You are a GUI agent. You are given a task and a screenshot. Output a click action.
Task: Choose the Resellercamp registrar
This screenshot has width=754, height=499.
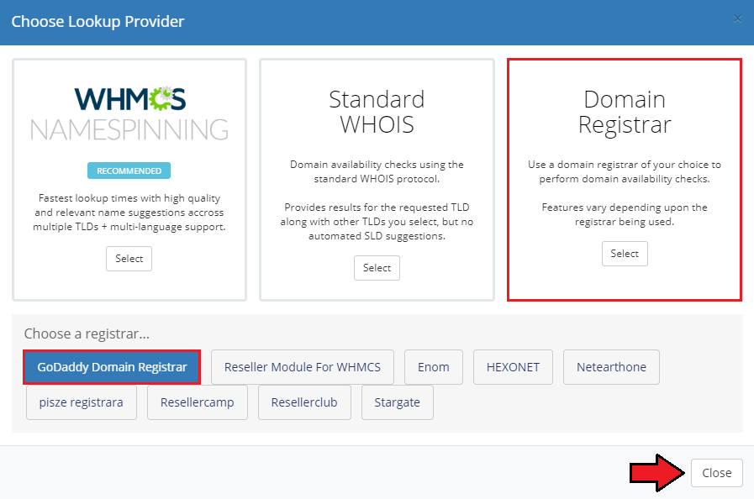[x=198, y=402]
